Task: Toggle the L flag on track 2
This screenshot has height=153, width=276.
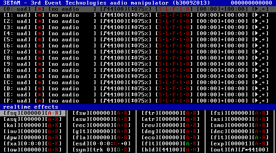Action: coord(167,21)
